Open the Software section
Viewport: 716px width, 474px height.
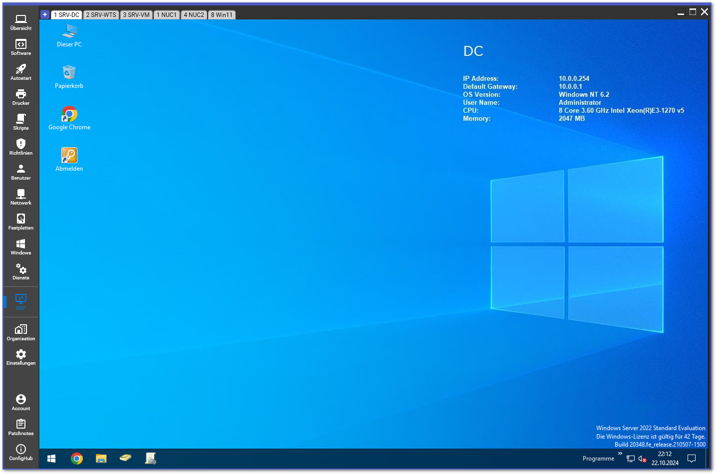click(x=21, y=47)
